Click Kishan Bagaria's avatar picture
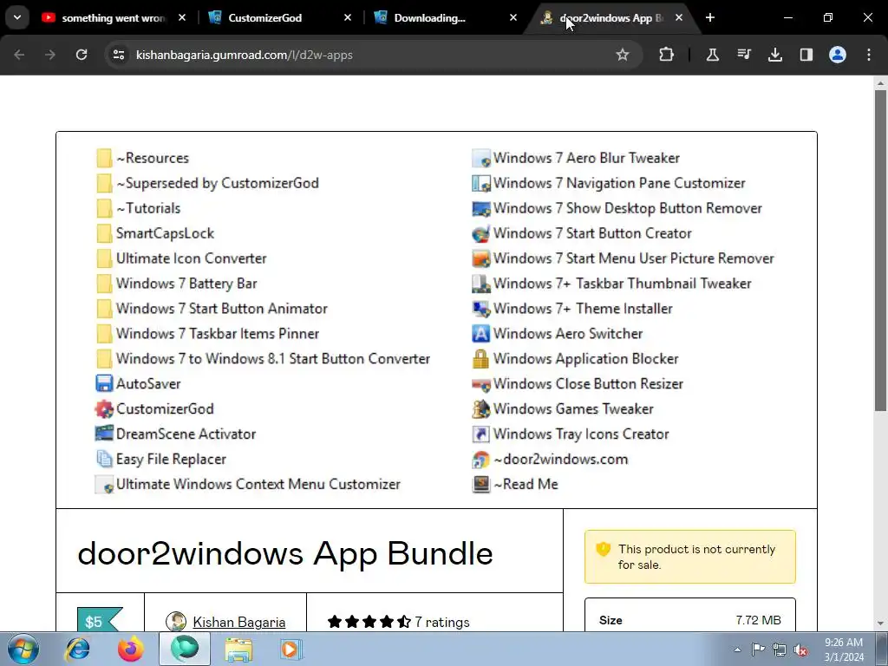 pos(176,621)
